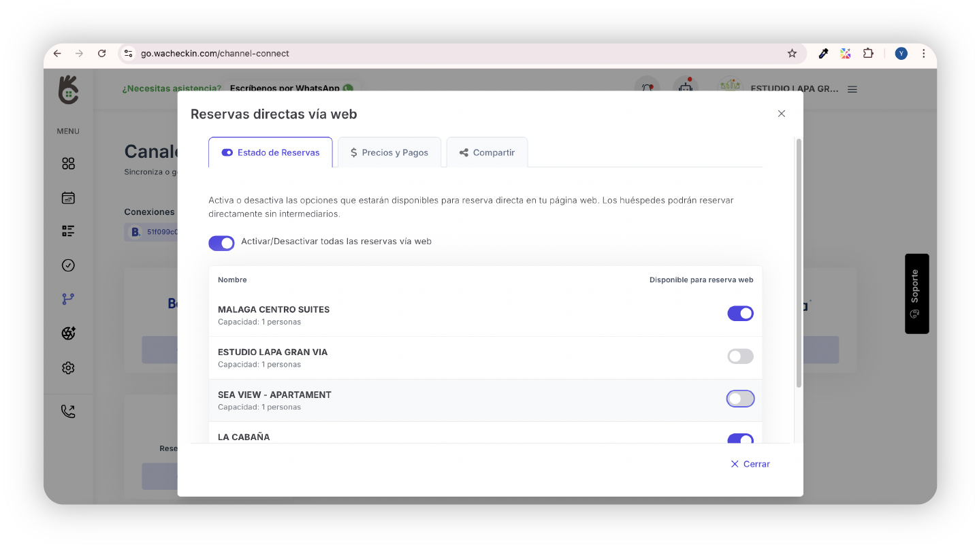This screenshot has width=975, height=549.
Task: Switch to the Compartir tab
Action: click(x=487, y=152)
